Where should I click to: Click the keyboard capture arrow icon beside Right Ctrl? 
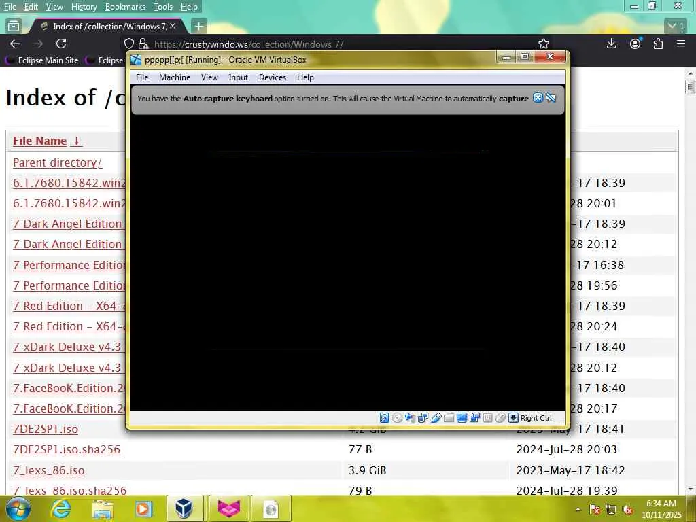pos(513,418)
